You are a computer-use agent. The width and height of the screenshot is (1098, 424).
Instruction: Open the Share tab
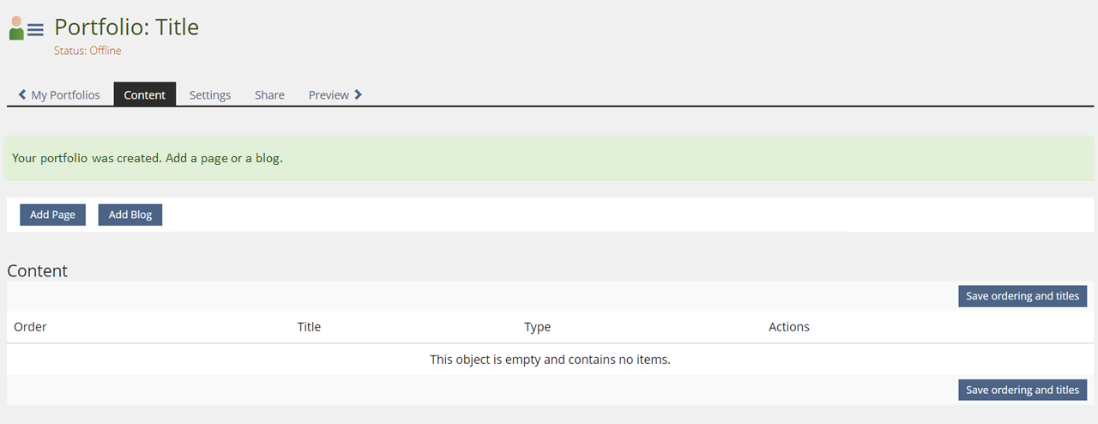point(269,95)
